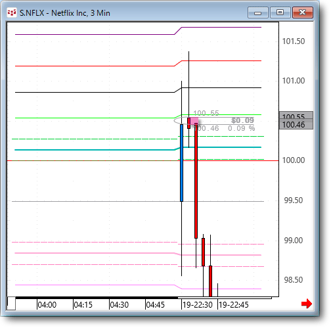This screenshot has width=331, height=328.
Task: Click the 04:45 time axis label
Action: (x=155, y=305)
